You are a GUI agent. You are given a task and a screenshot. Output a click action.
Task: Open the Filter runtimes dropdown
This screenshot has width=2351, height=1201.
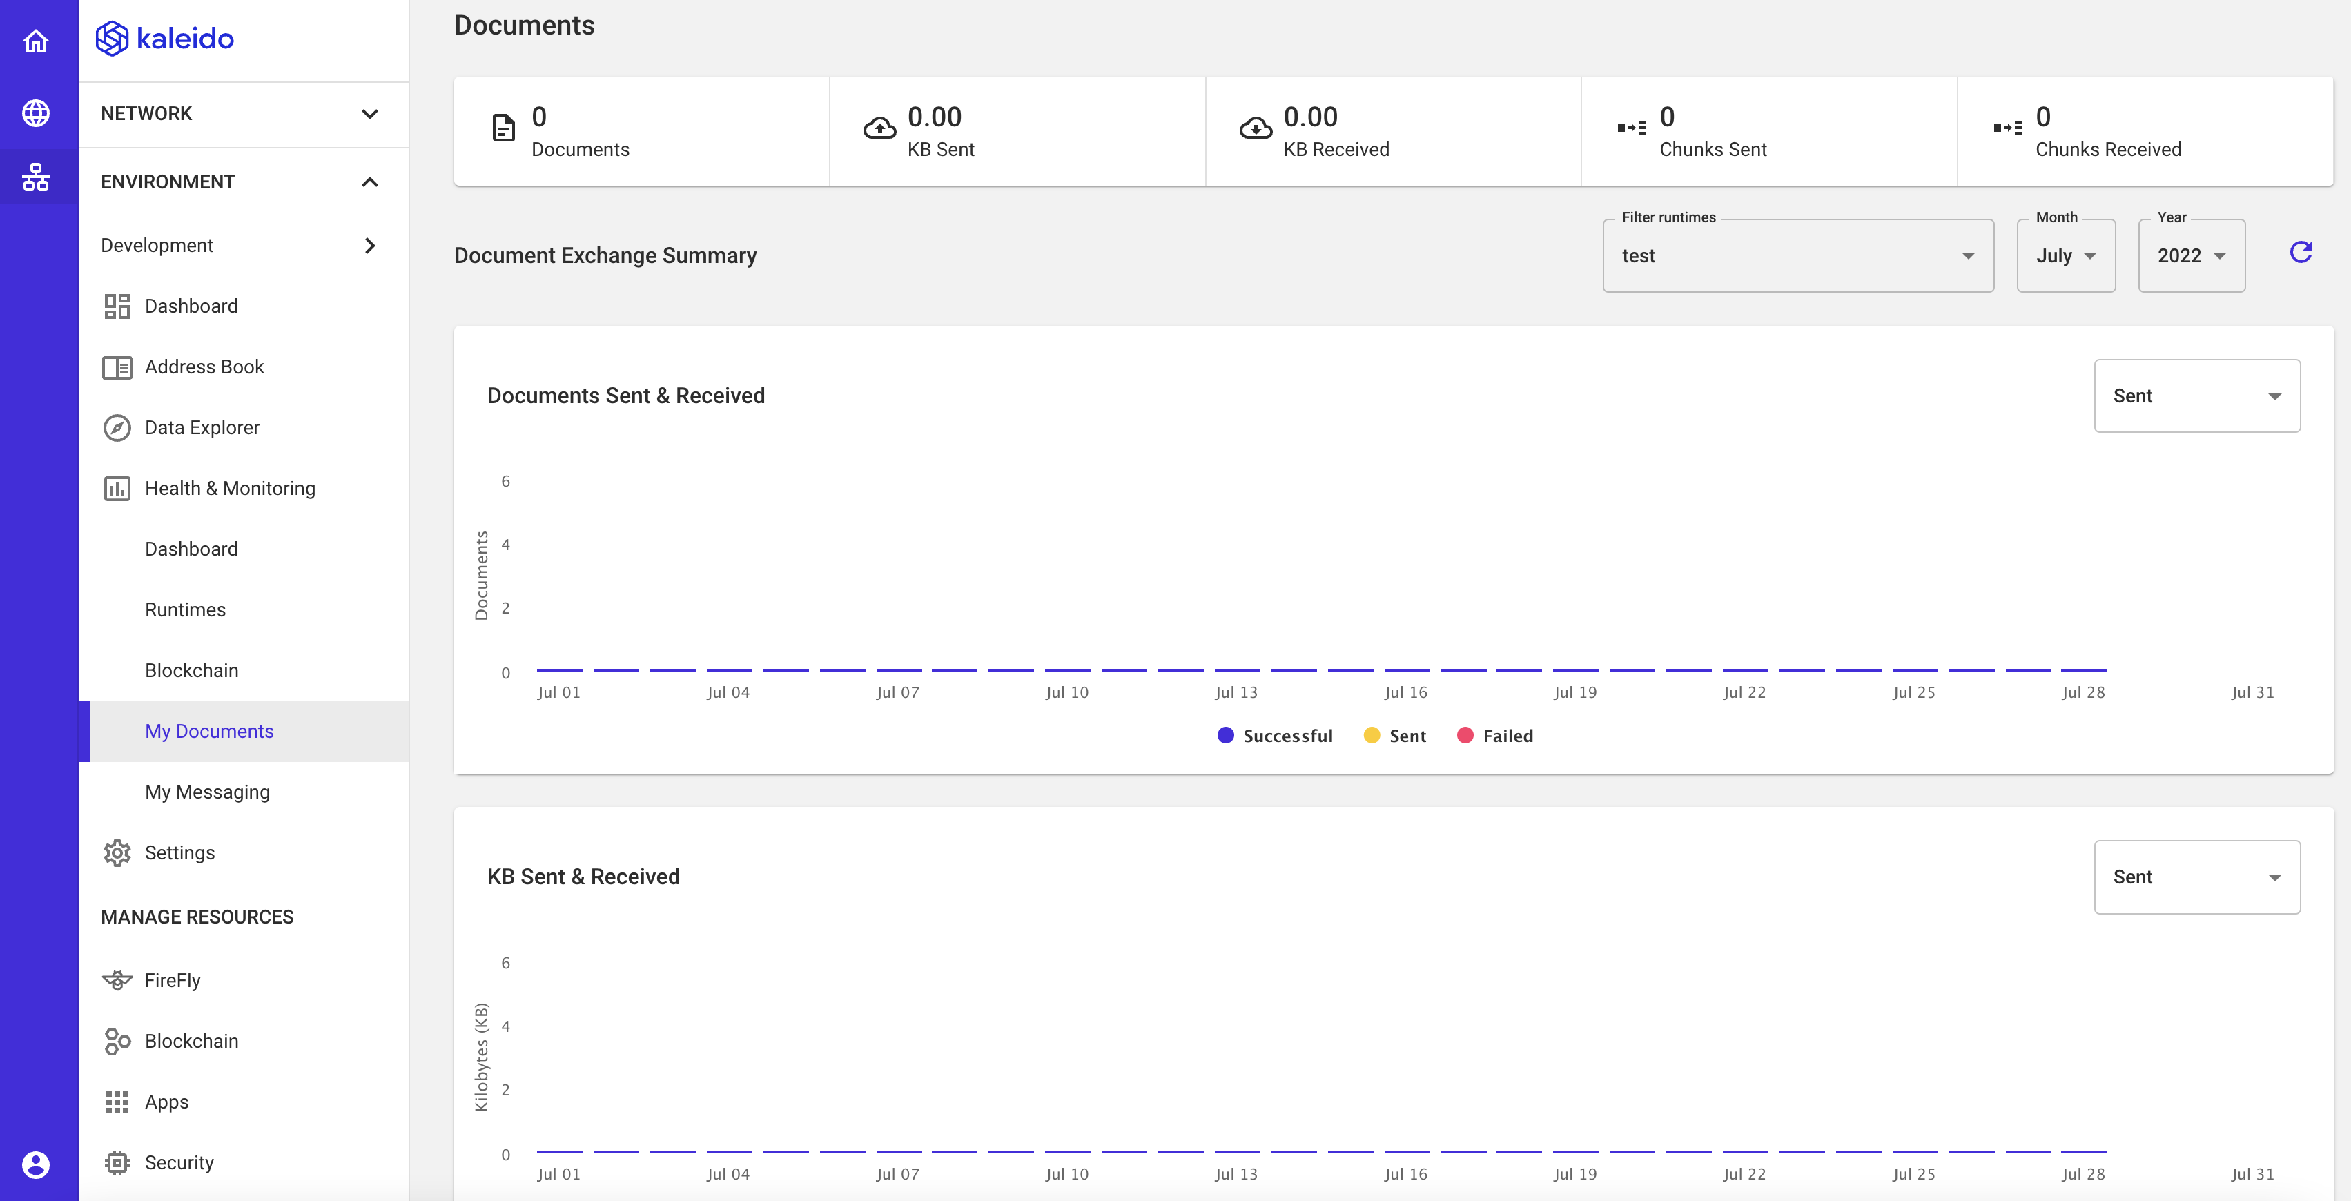click(x=1798, y=255)
